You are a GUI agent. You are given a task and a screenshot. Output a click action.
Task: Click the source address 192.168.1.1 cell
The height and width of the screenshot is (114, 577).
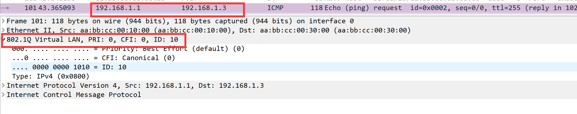(118, 8)
